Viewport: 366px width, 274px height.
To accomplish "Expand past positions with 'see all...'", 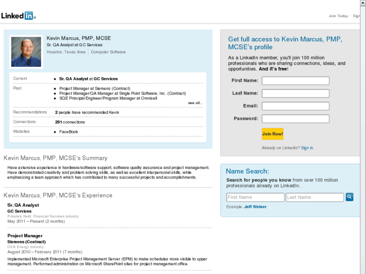I will pyautogui.click(x=195, y=103).
